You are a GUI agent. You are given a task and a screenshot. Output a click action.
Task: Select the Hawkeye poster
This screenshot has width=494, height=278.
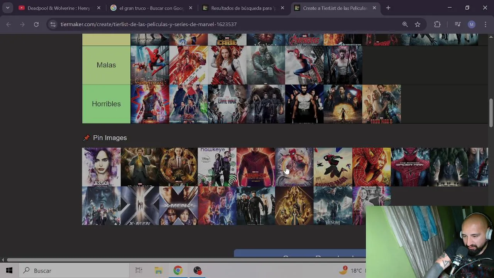pos(217,167)
